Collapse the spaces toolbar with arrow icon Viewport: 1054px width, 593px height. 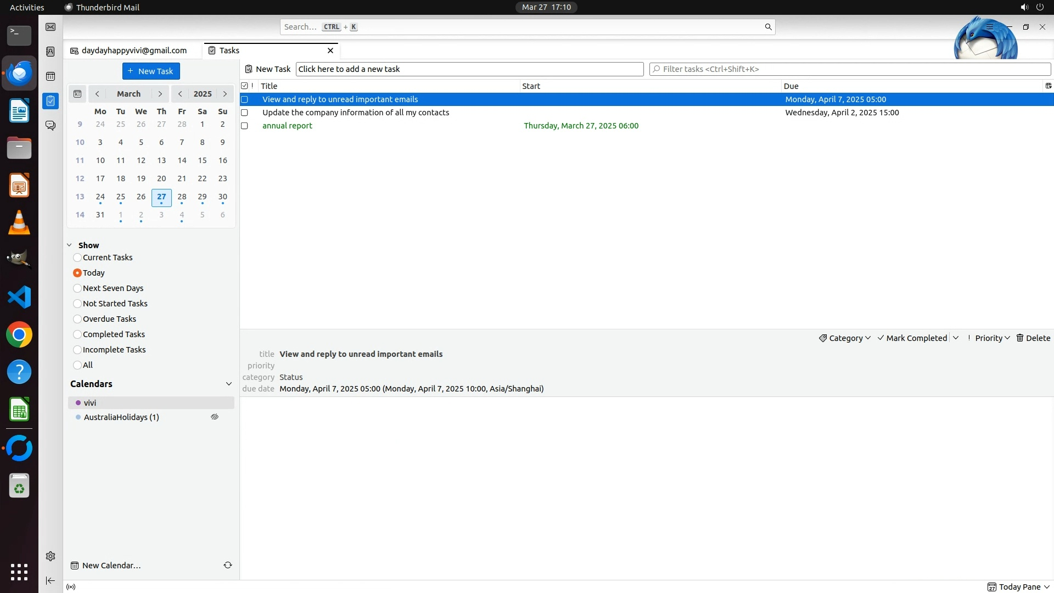tap(51, 580)
